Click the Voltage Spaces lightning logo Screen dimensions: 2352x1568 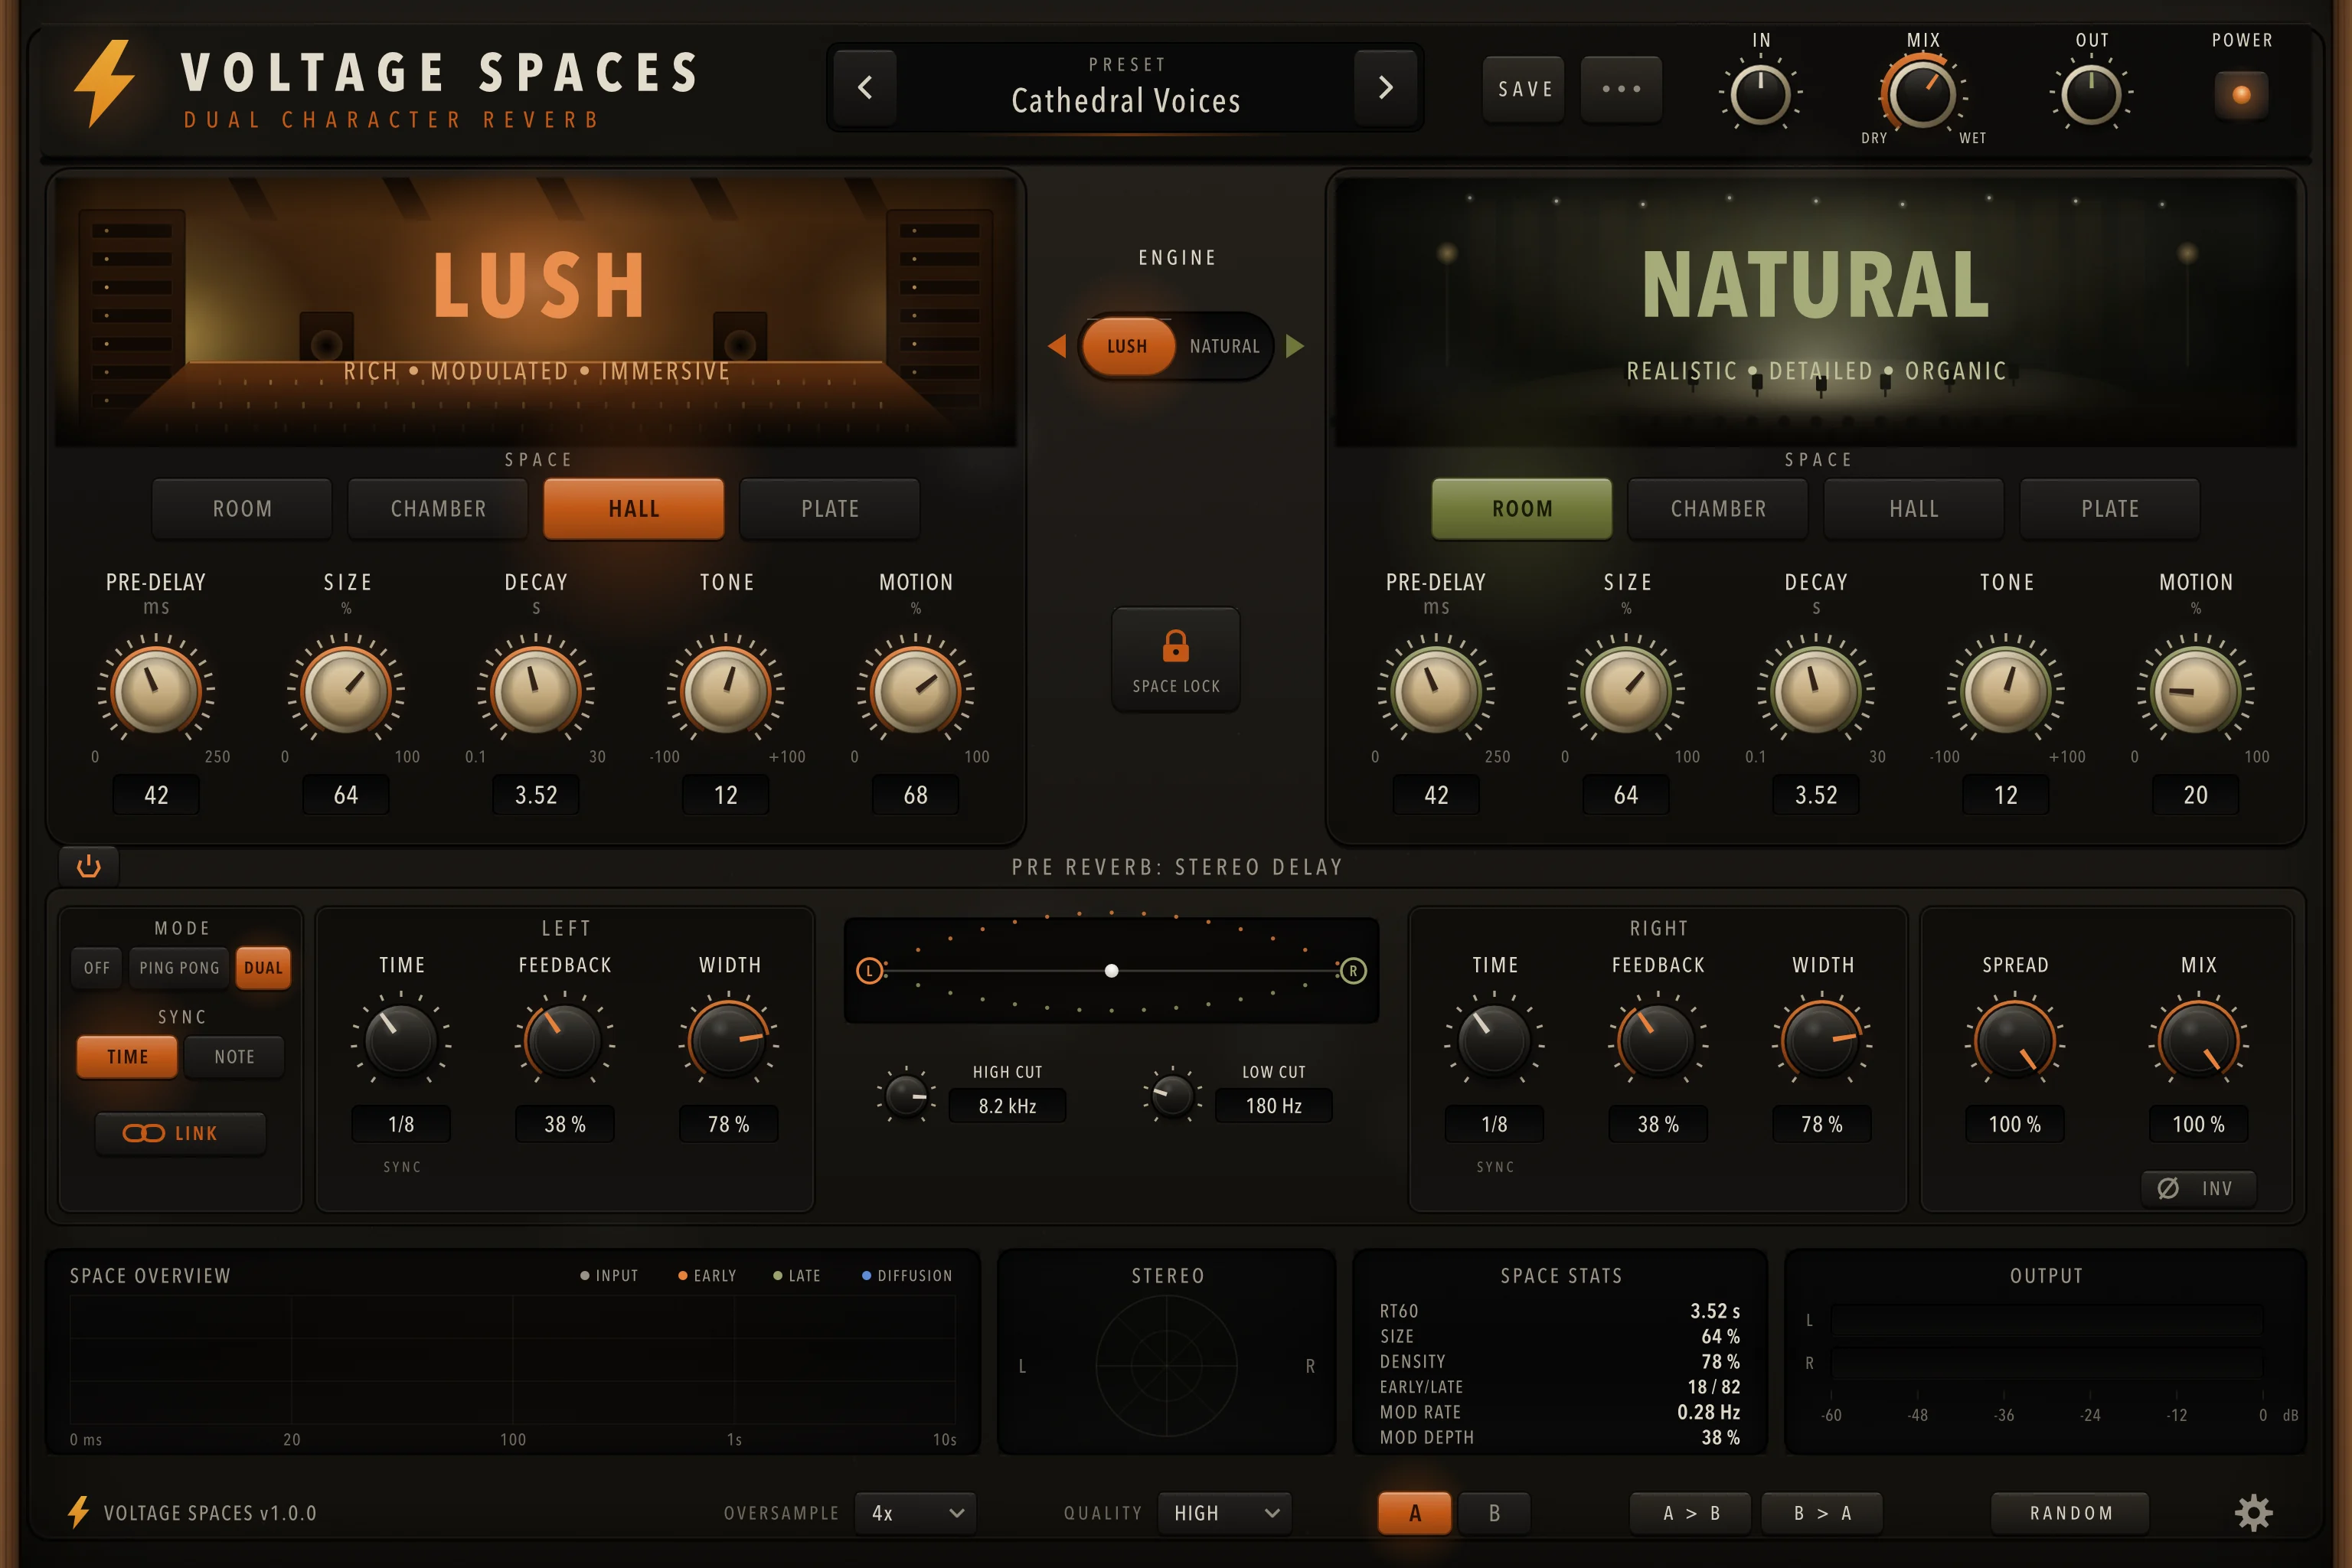point(104,83)
